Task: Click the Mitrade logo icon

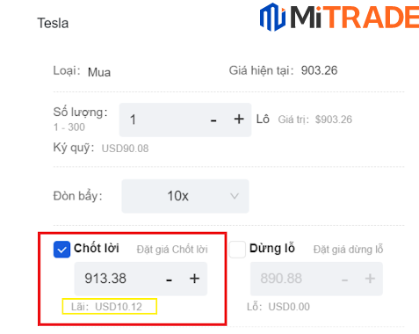Action: (x=272, y=17)
